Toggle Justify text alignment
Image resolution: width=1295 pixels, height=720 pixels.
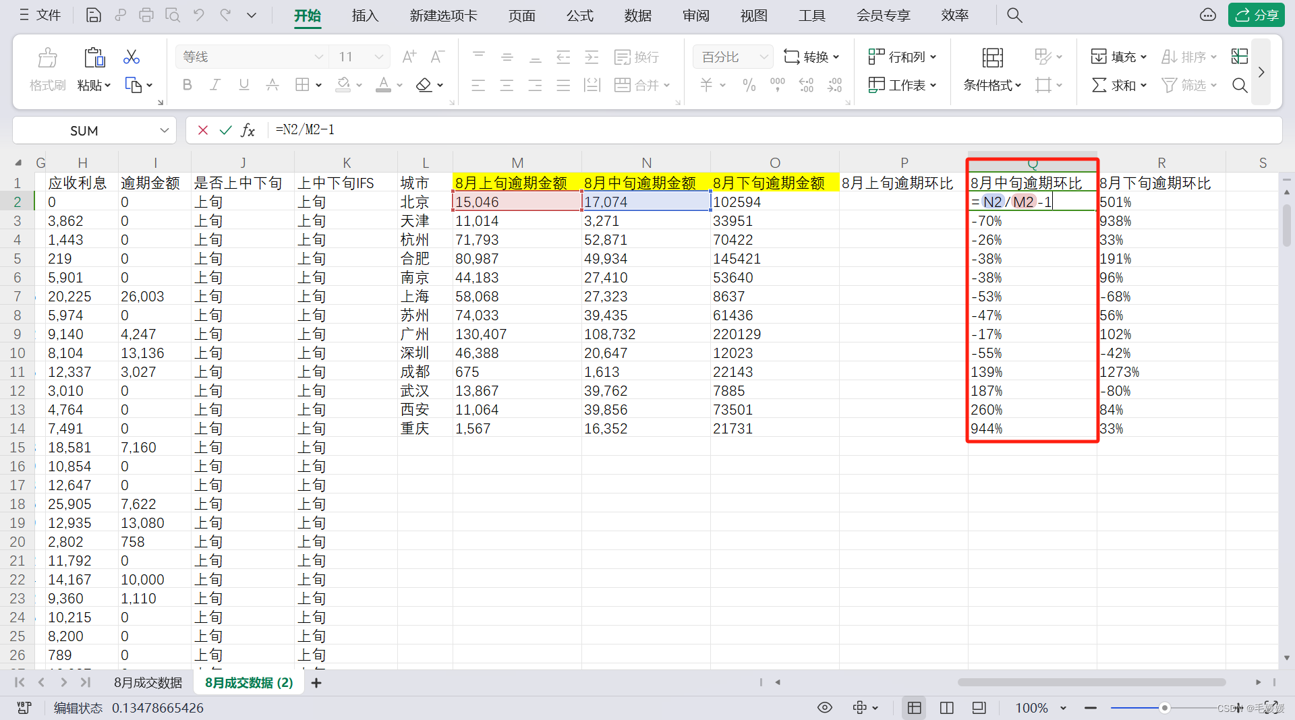tap(563, 85)
